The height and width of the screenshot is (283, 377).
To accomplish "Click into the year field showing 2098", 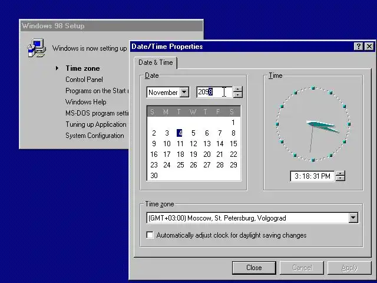I will click(x=214, y=92).
